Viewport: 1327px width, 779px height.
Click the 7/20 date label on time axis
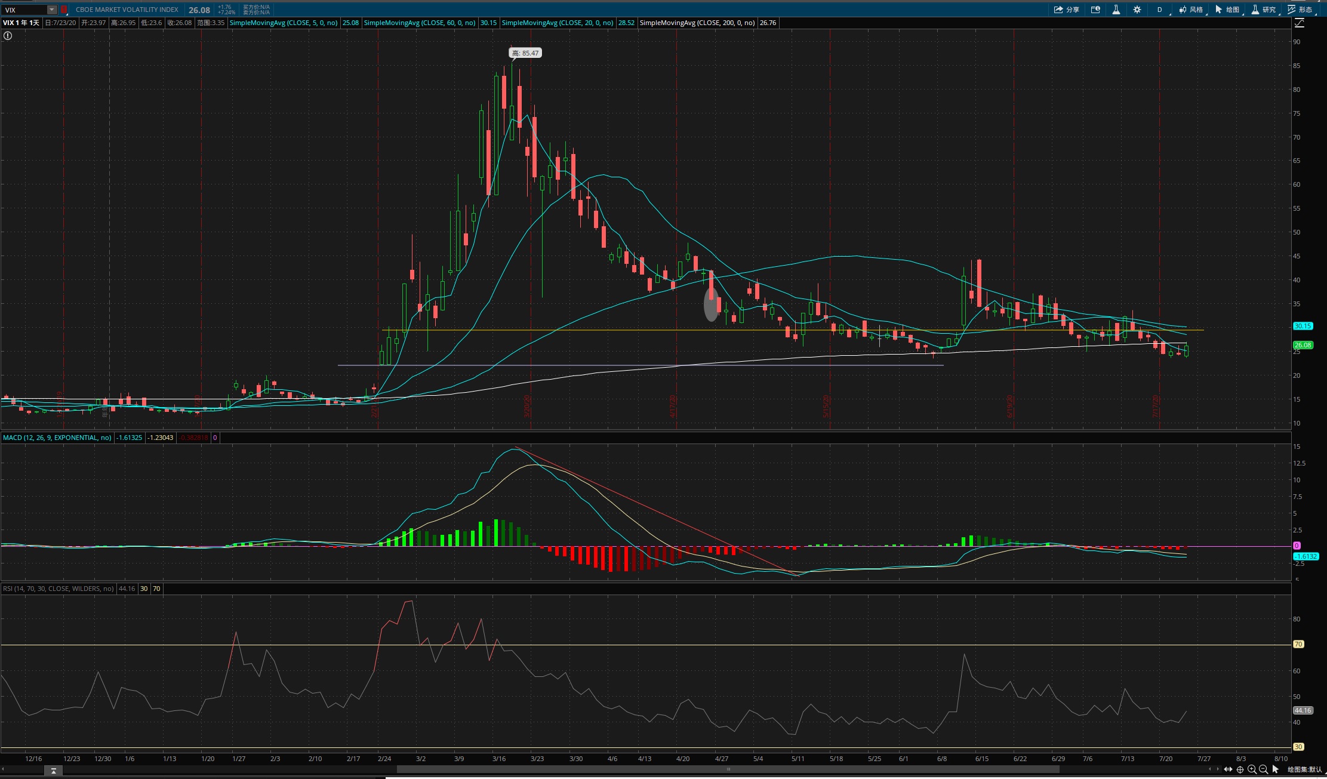(1166, 759)
